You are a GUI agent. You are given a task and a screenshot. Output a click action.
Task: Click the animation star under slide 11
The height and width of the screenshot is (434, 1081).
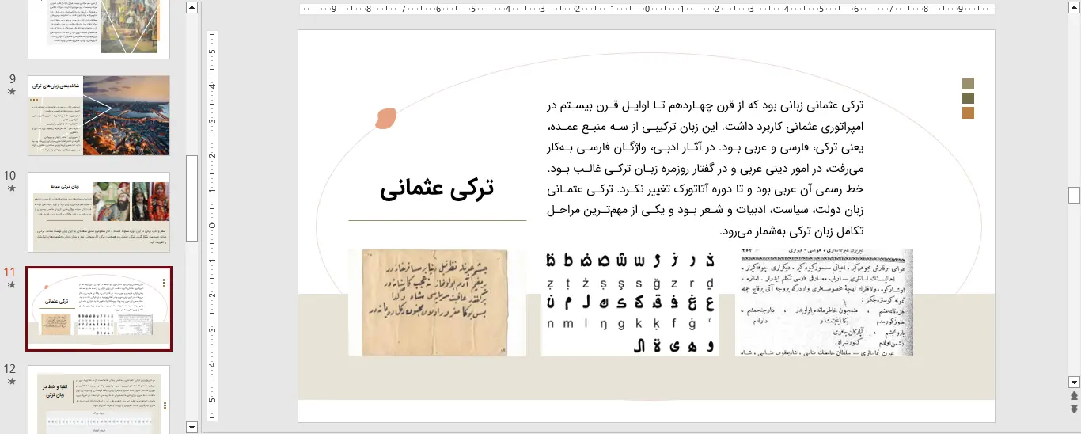pos(11,285)
